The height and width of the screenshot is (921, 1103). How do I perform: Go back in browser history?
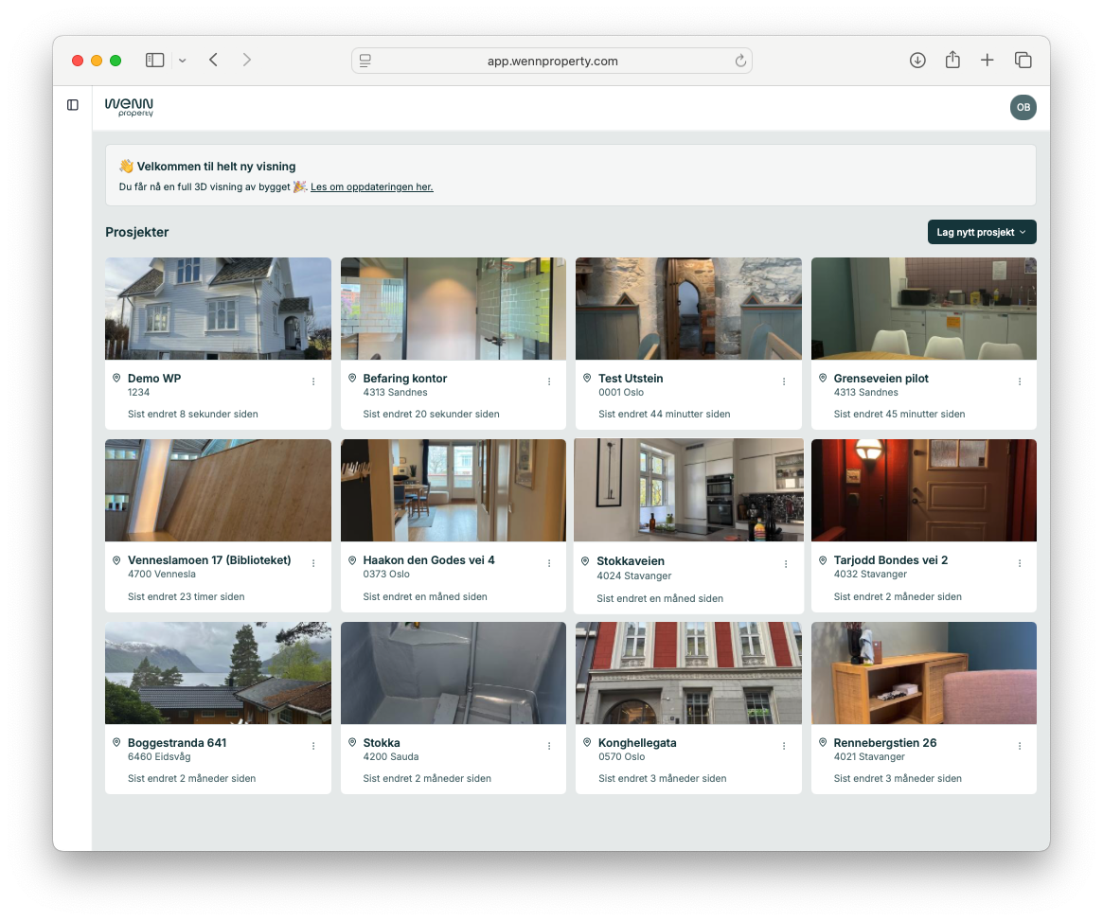(x=213, y=60)
